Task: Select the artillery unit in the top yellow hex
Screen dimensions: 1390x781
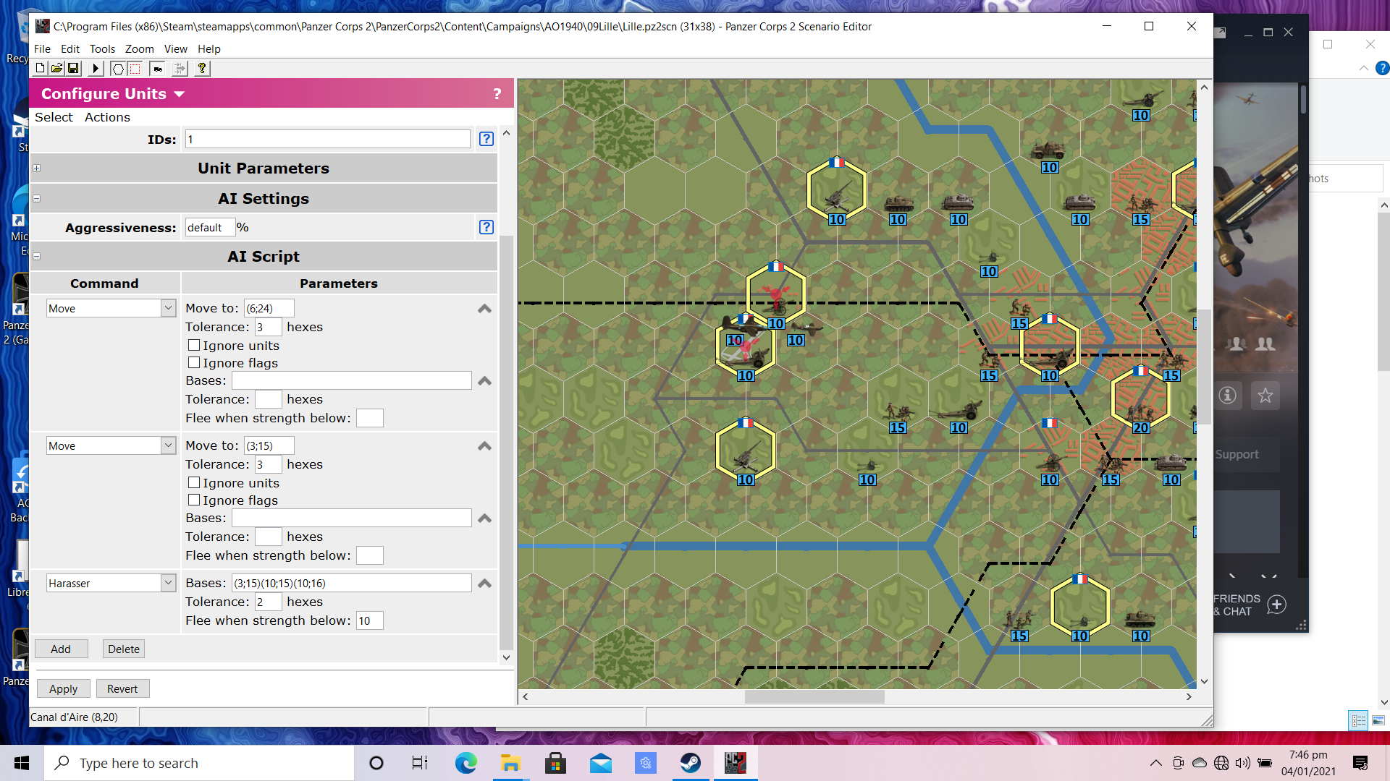Action: pos(837,191)
